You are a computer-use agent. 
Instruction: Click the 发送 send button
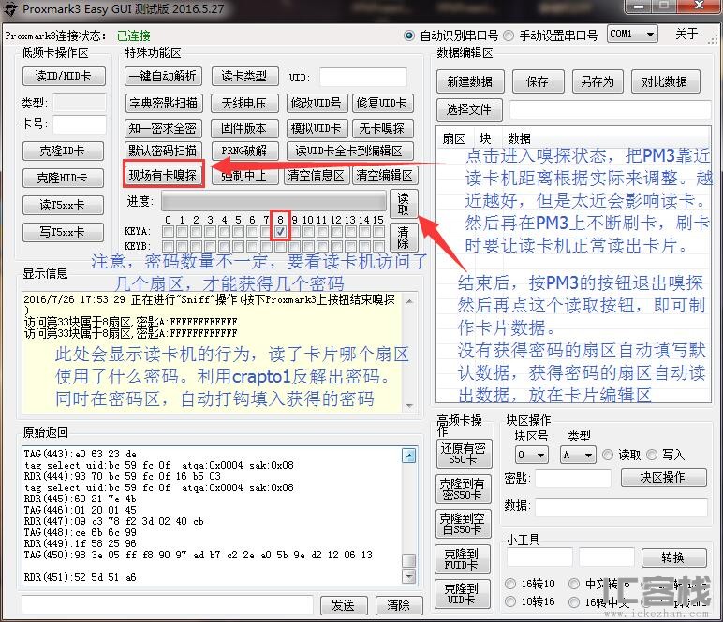pyautogui.click(x=344, y=605)
